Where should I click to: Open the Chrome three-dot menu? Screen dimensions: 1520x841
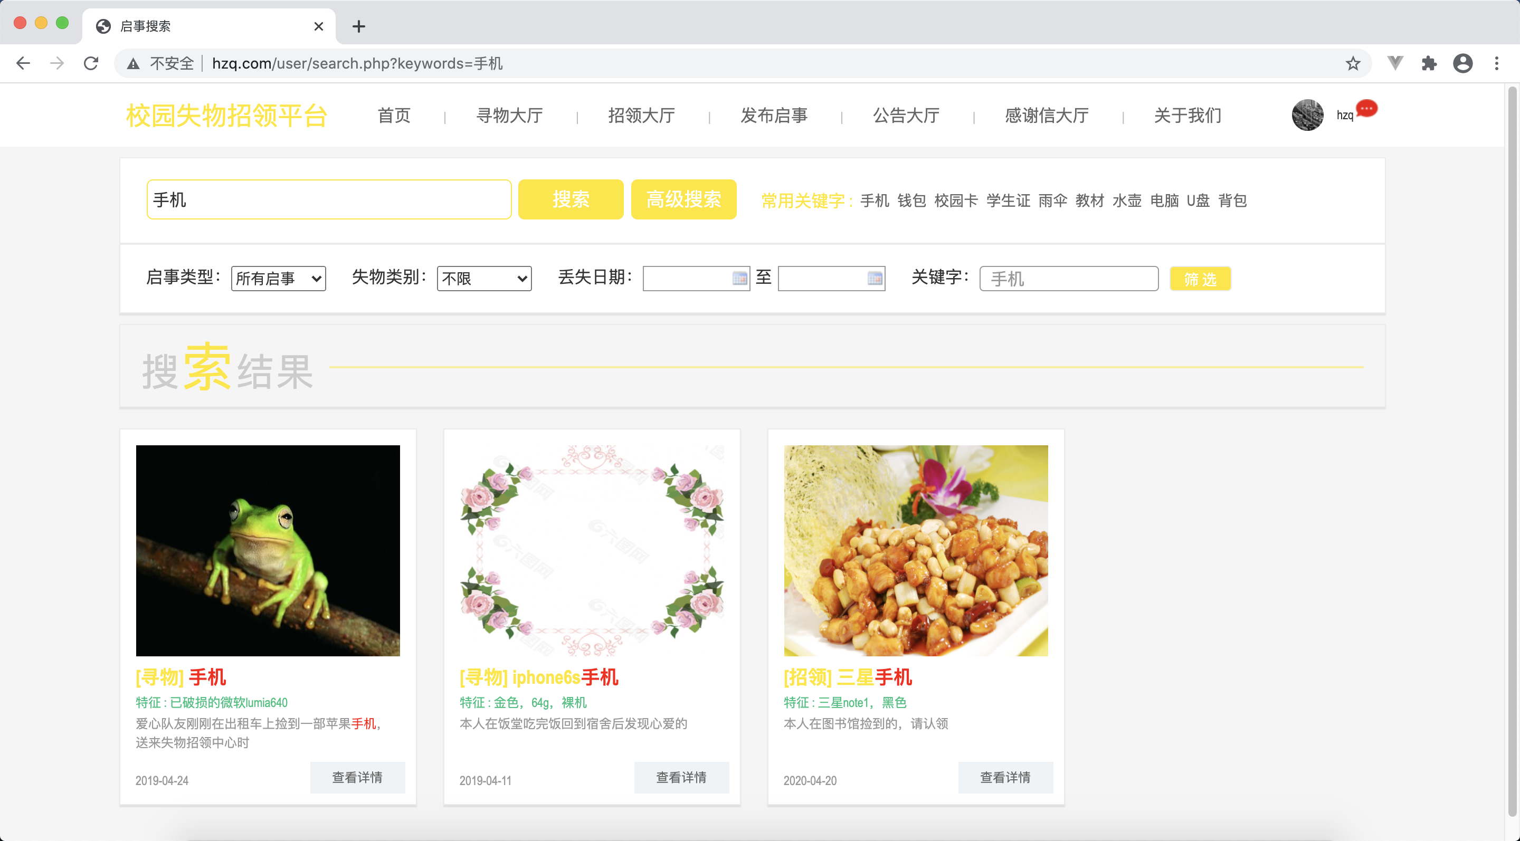click(x=1496, y=63)
